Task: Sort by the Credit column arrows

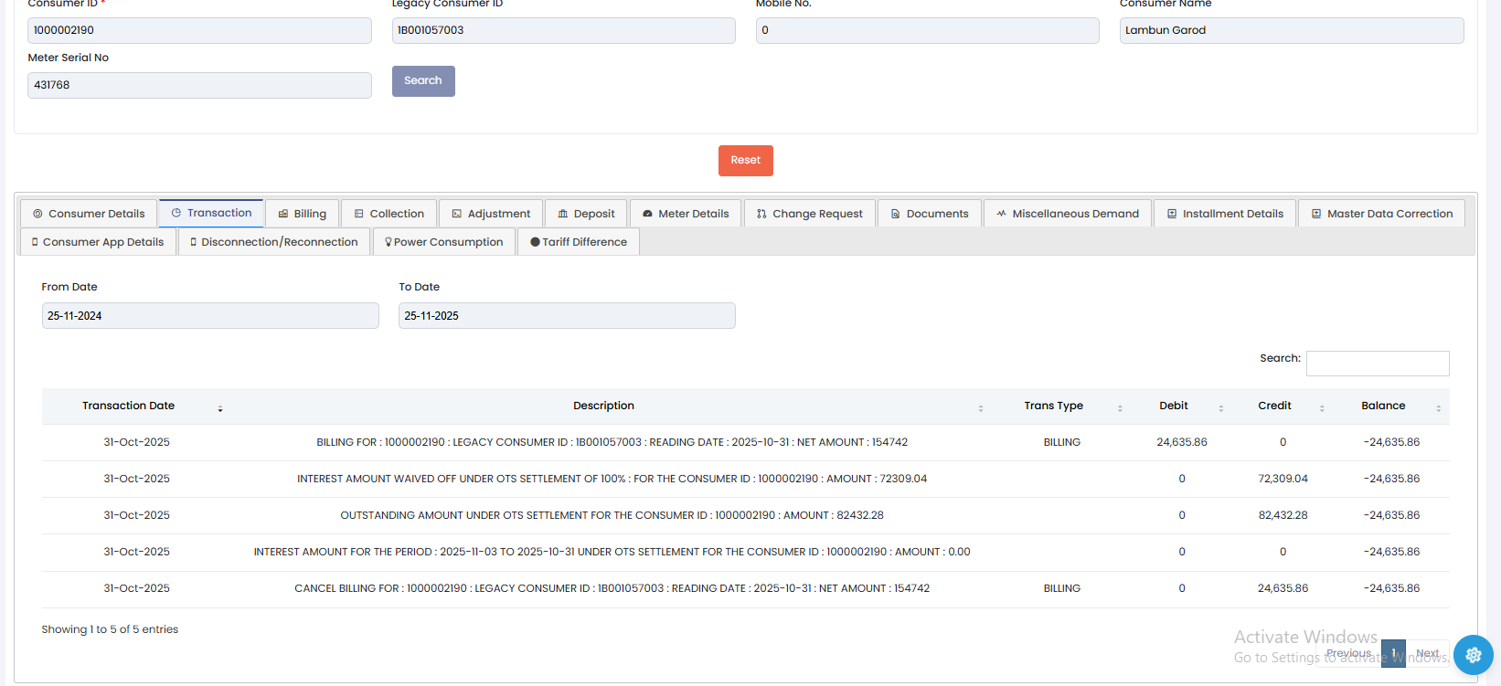Action: (1322, 408)
